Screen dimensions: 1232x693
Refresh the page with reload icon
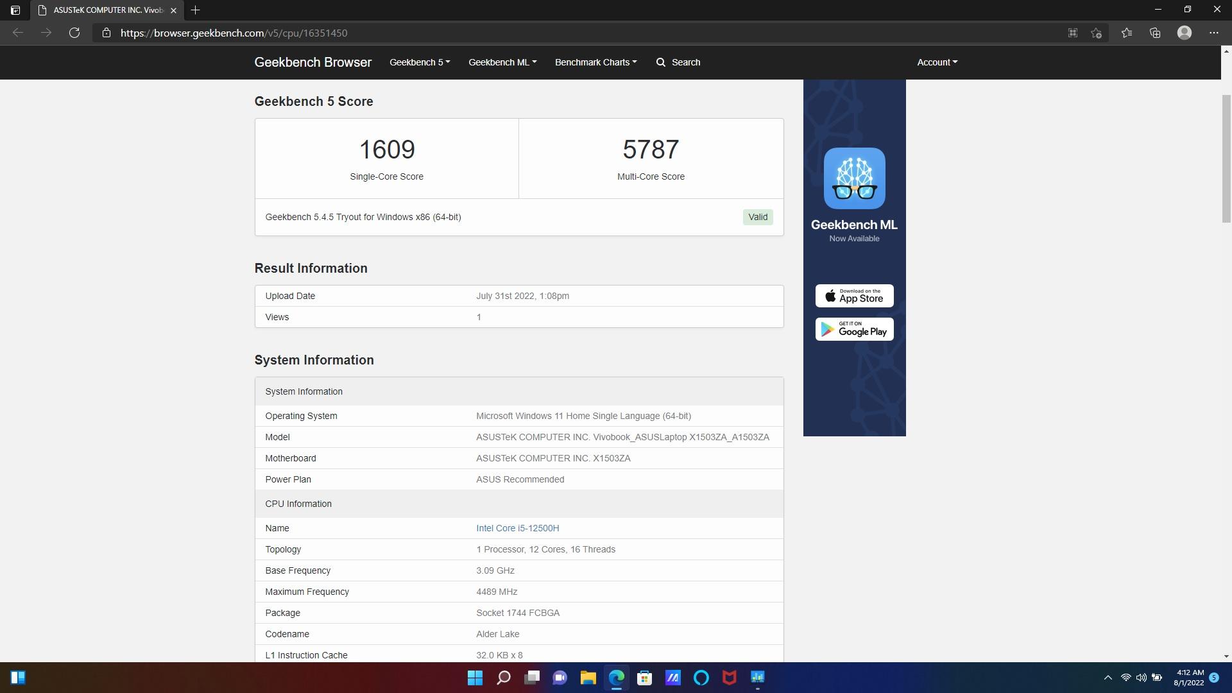[x=74, y=33]
